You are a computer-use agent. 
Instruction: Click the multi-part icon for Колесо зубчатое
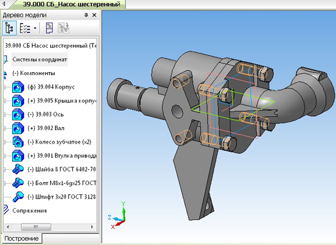point(18,142)
